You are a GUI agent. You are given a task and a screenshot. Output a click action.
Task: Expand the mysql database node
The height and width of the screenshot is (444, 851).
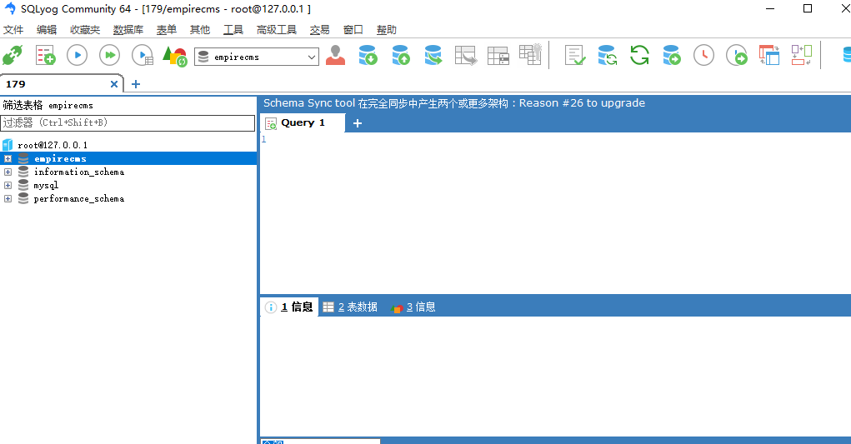click(x=8, y=186)
